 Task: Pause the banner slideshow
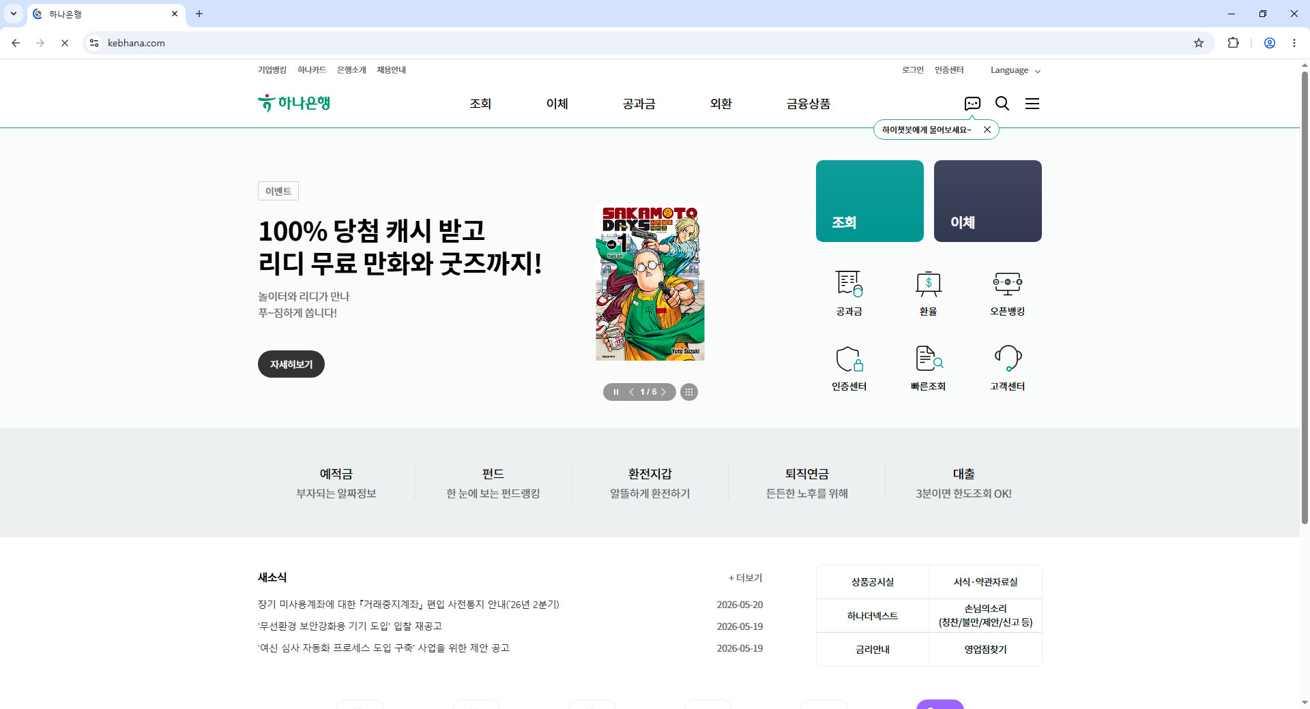[x=616, y=392]
